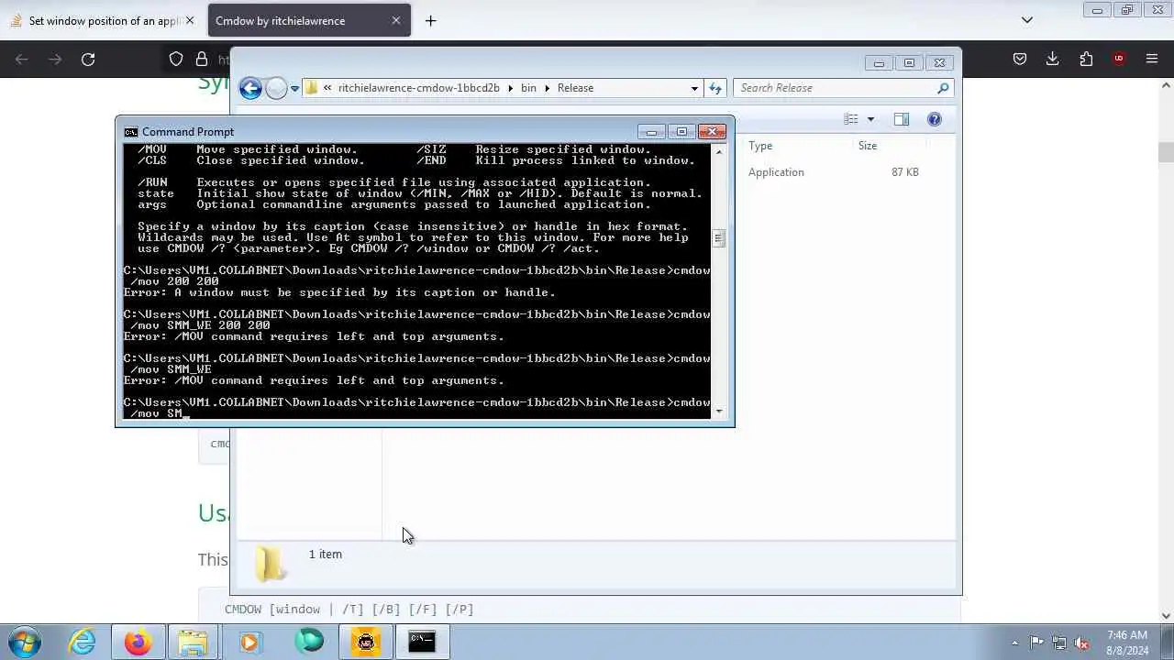Select 'ritchielawrence-cmdow-1bbcd2b' breadcrumb
This screenshot has width=1174, height=660.
point(418,88)
